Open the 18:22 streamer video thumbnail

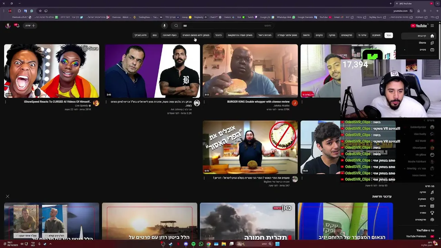[x=320, y=147]
